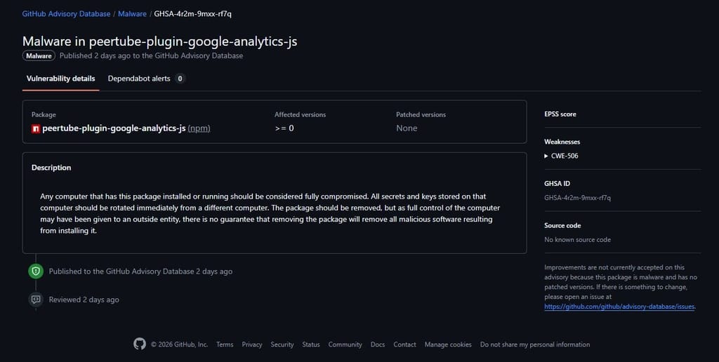Click the Description heading
Image resolution: width=719 pixels, height=362 pixels.
pyautogui.click(x=51, y=168)
